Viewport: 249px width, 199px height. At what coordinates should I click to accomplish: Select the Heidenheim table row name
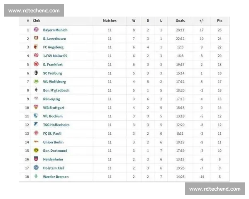pos(53,159)
